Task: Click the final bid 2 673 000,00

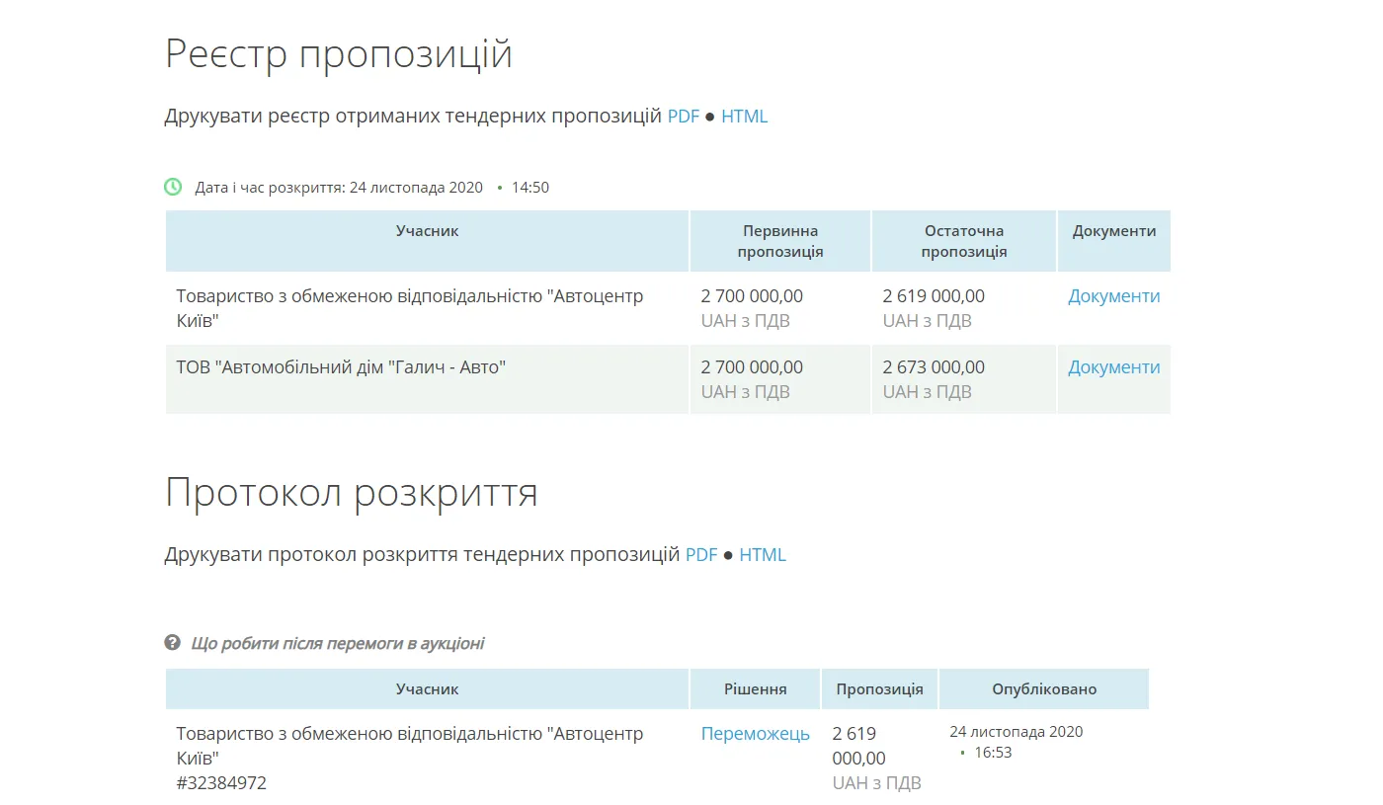Action: click(x=934, y=367)
